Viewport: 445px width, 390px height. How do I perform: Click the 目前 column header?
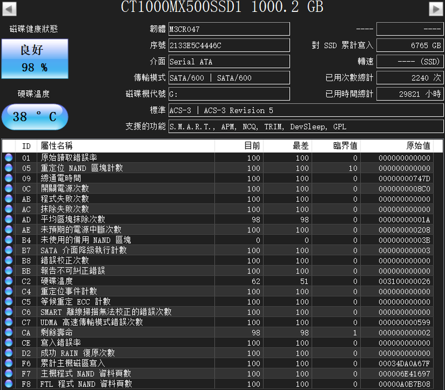(239, 146)
